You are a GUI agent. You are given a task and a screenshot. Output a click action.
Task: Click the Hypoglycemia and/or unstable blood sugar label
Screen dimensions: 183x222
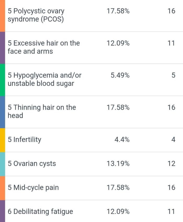44,79
